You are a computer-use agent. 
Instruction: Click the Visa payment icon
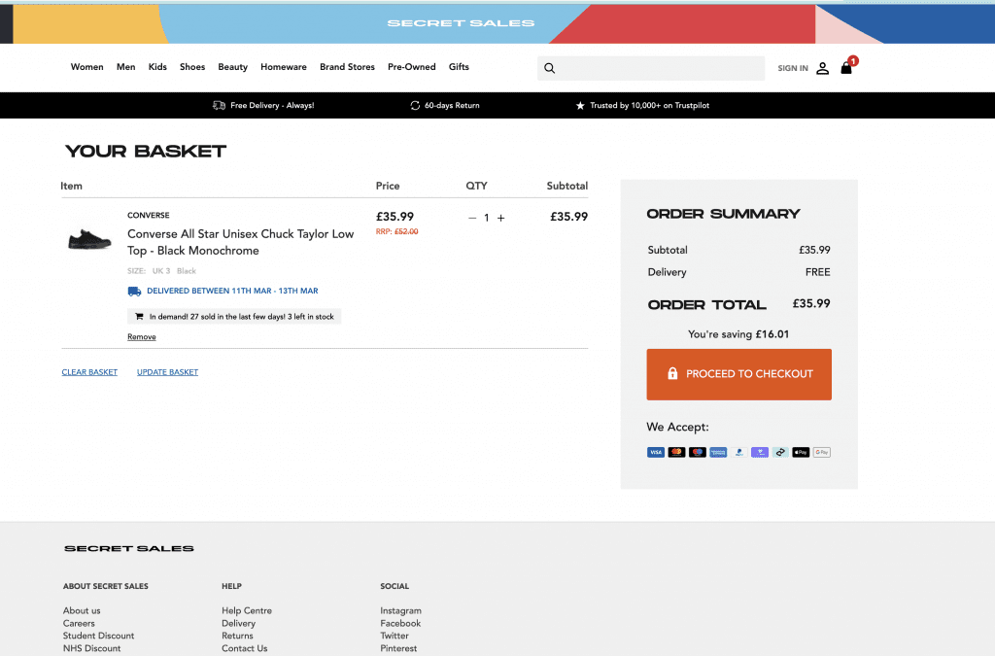(655, 452)
